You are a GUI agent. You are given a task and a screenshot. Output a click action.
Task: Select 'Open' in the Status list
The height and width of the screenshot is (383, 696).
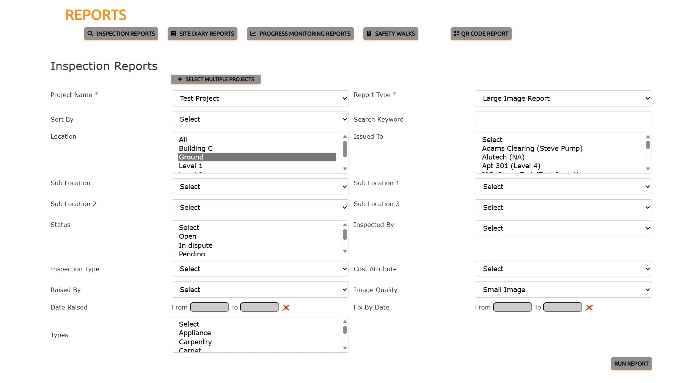tap(257, 236)
